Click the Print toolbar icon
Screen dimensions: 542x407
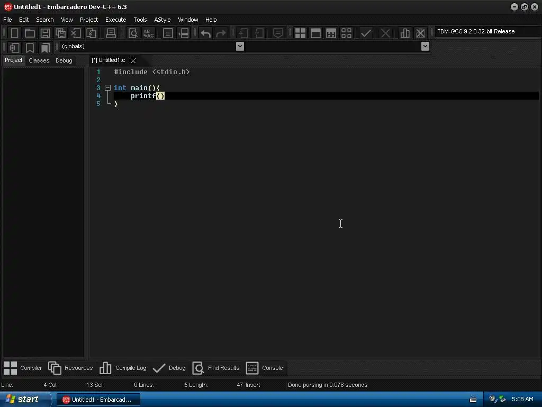coord(111,33)
